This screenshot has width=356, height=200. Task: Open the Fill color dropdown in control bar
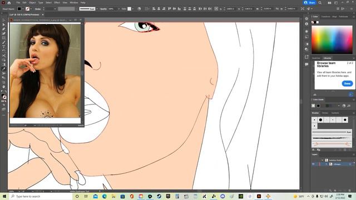pos(23,9)
